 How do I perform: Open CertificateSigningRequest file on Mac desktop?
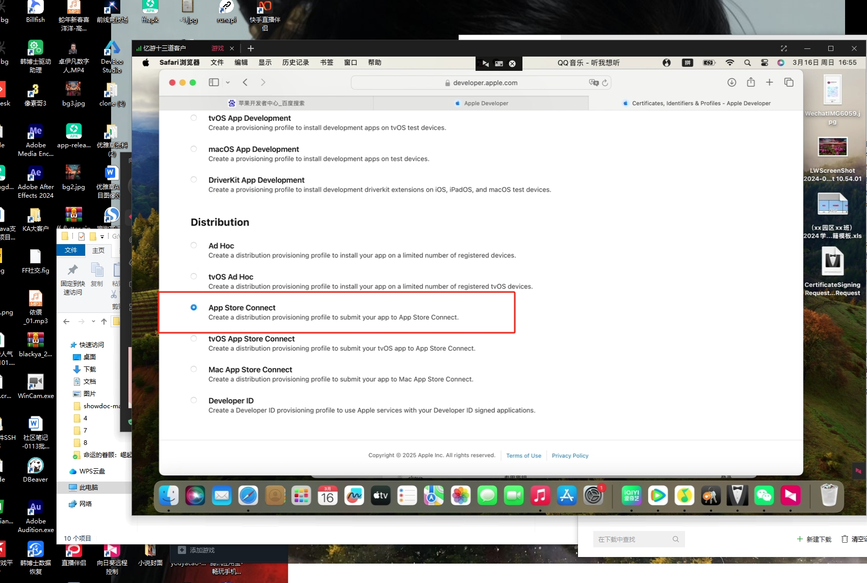coord(832,271)
